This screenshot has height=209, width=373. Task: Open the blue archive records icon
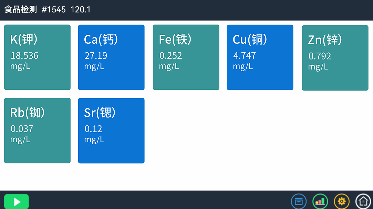299,201
